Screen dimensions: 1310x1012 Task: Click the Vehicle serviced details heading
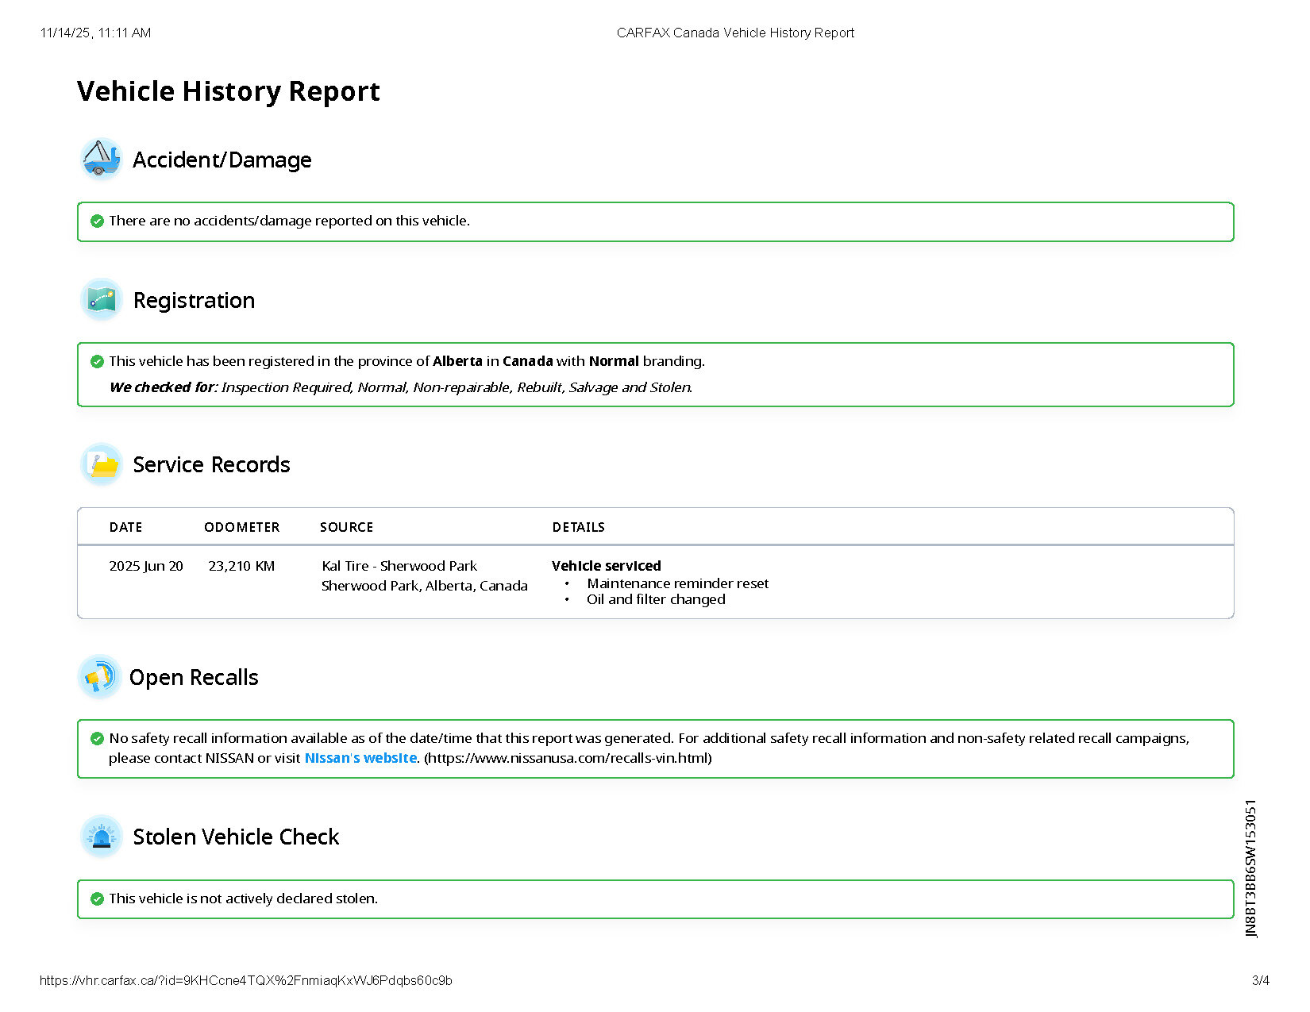pyautogui.click(x=606, y=566)
